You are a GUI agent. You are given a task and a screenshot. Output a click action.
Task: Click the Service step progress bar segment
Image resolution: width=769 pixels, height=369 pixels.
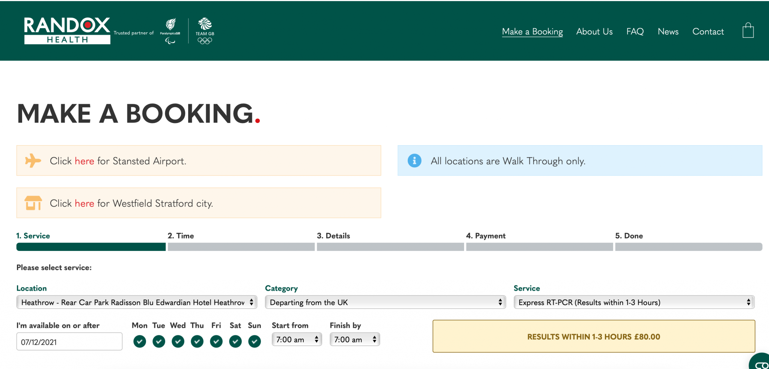point(91,247)
